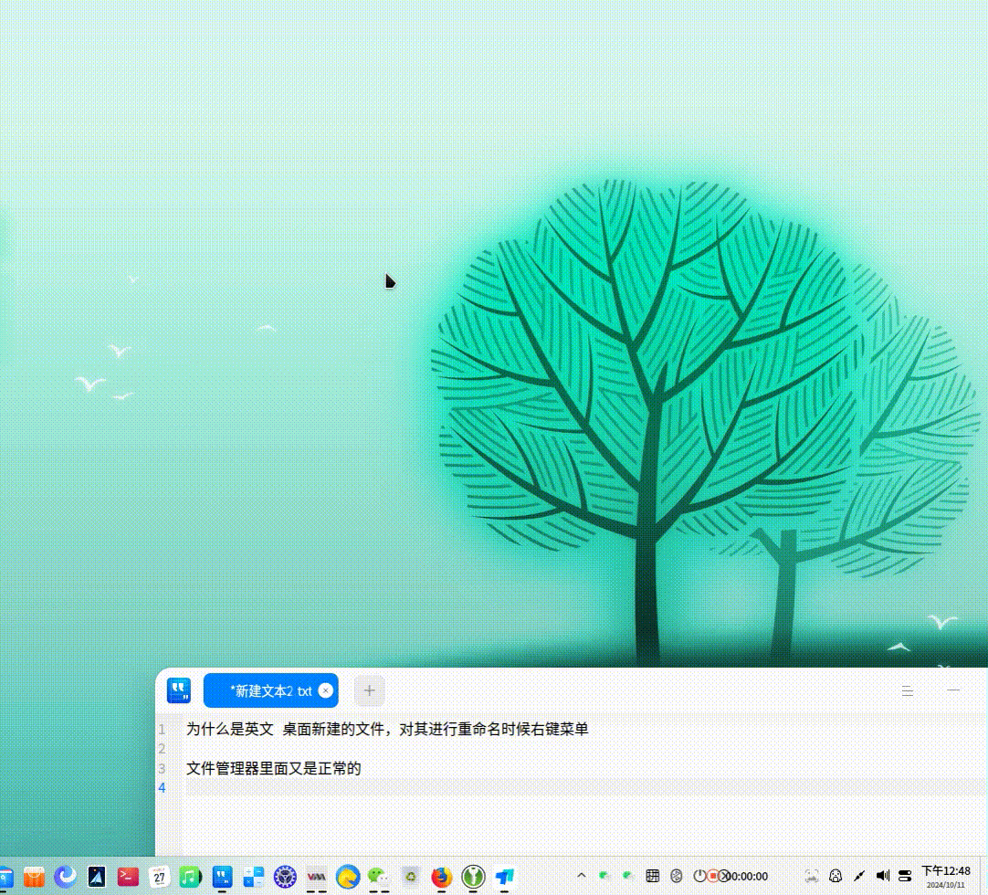
Task: Open the gear-wheel system settings dock icon
Action: pyautogui.click(x=285, y=877)
